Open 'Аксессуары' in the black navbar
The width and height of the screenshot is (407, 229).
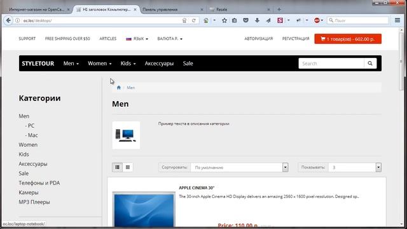(x=159, y=64)
